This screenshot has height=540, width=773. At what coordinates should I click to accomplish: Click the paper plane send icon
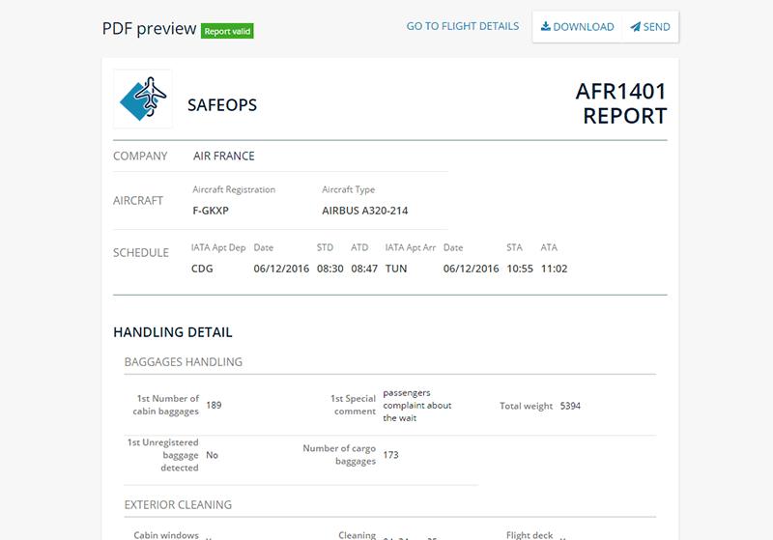pyautogui.click(x=636, y=27)
